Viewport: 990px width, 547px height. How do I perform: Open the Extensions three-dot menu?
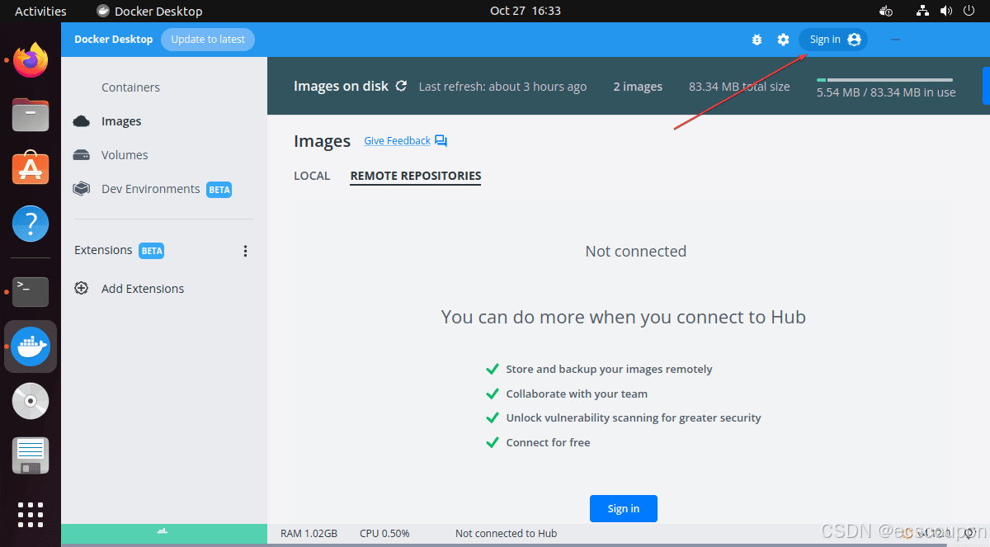[245, 251]
